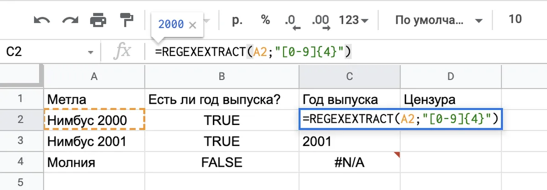The image size is (547, 190).
Task: Click cell A2 containing Нимбус 2000
Action: pos(94,120)
